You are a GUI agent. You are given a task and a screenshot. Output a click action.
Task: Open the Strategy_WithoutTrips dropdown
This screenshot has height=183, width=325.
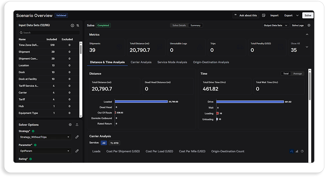45,137
